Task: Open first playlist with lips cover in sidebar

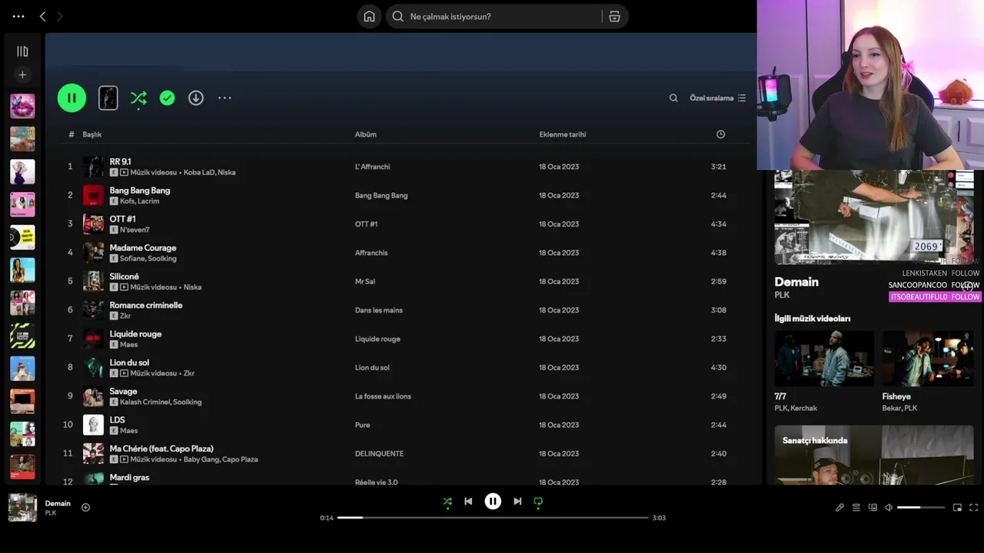Action: (22, 106)
